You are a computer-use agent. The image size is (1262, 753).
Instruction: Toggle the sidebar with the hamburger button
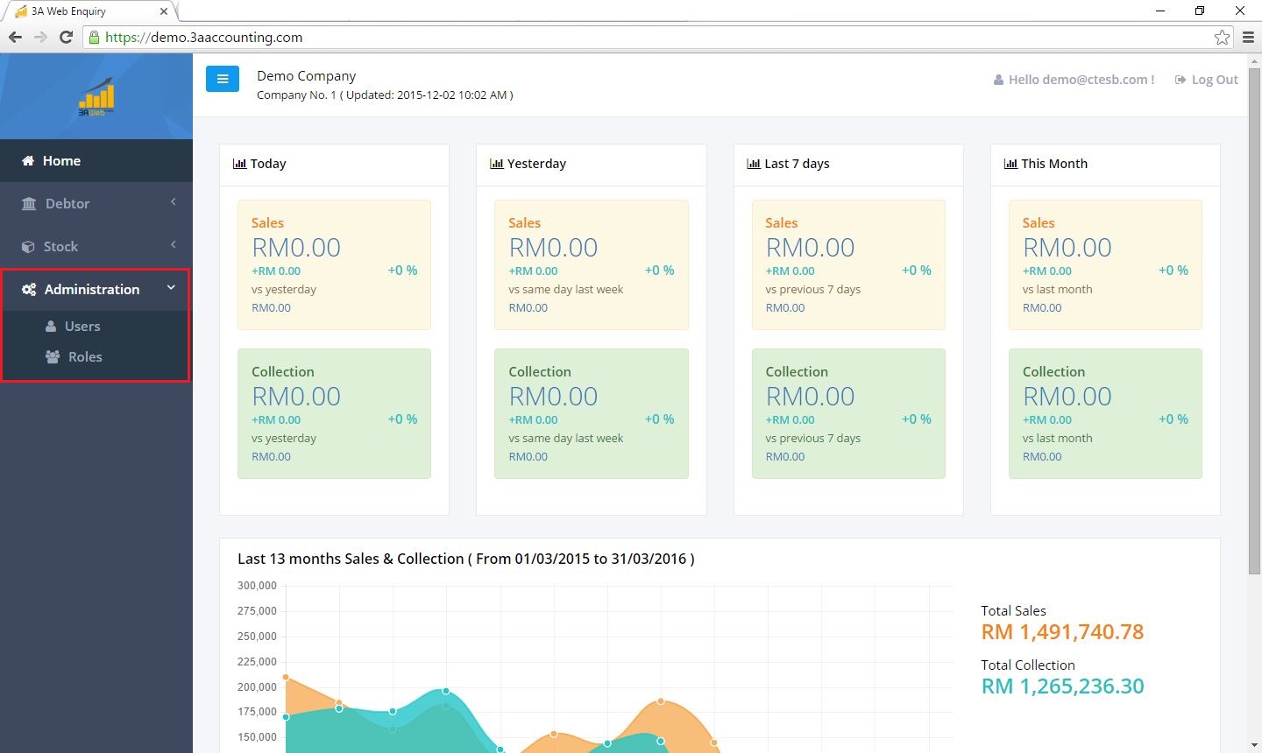(x=223, y=79)
